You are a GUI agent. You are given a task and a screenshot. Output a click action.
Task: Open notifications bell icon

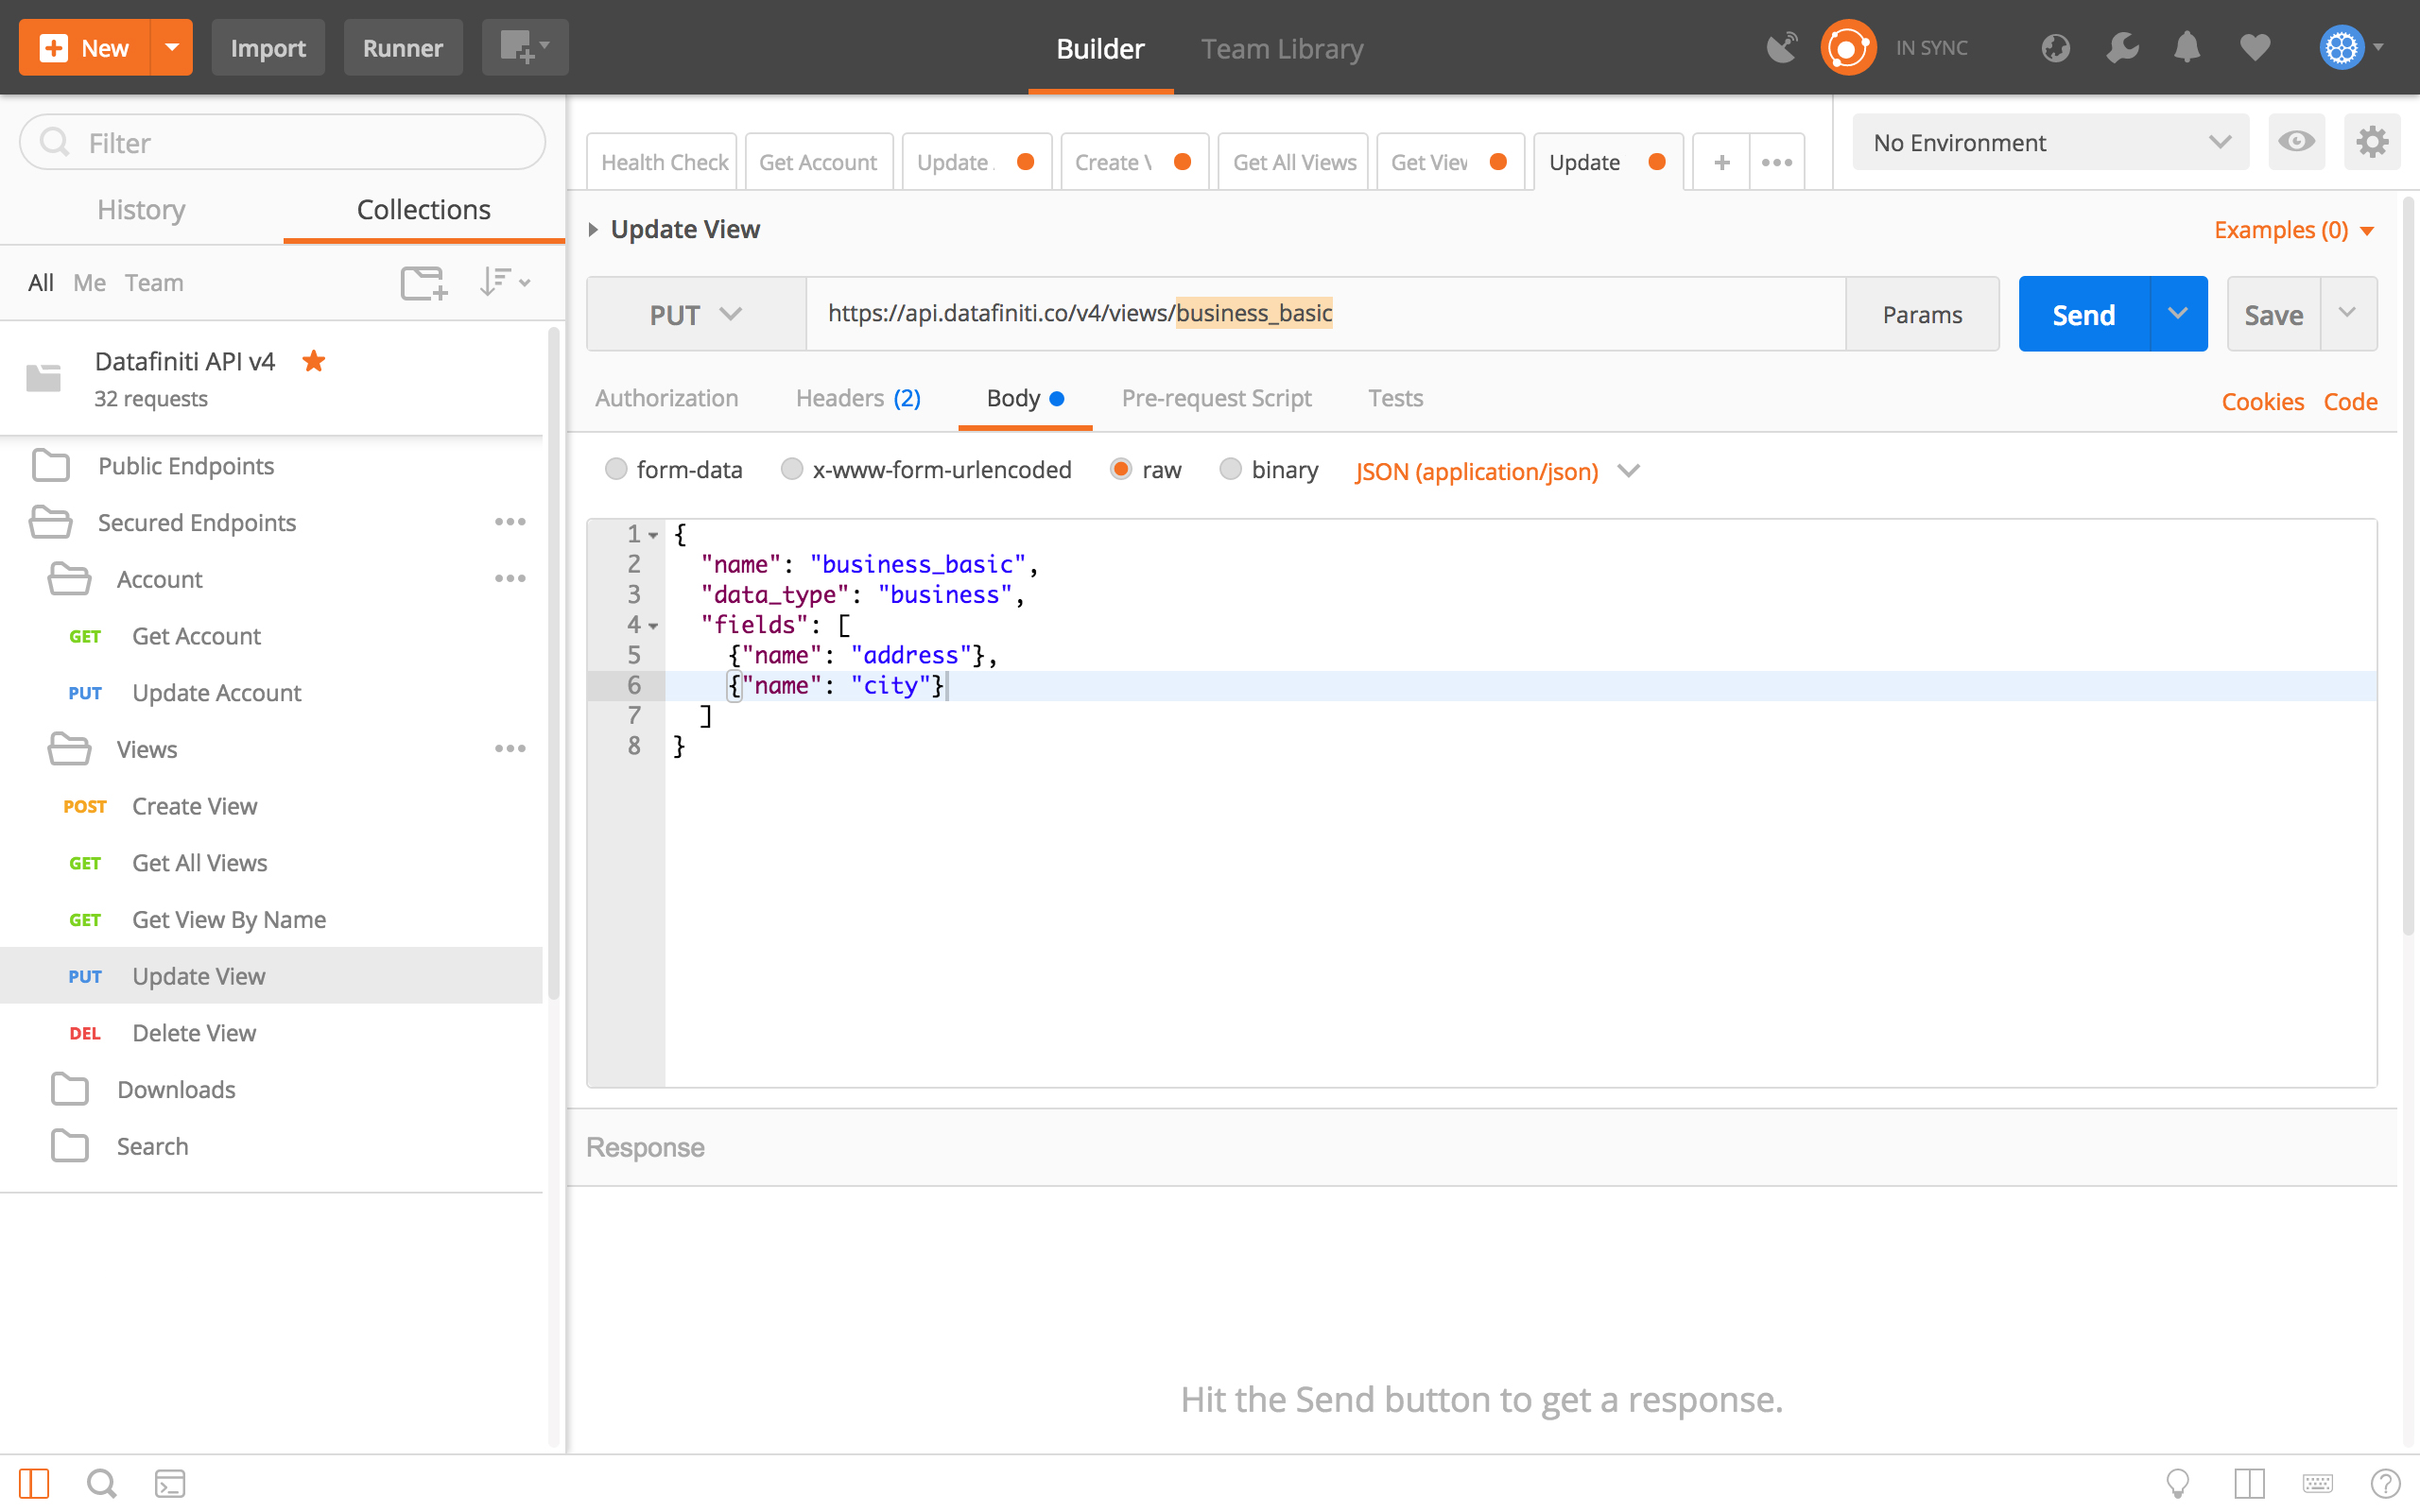coord(2187,47)
